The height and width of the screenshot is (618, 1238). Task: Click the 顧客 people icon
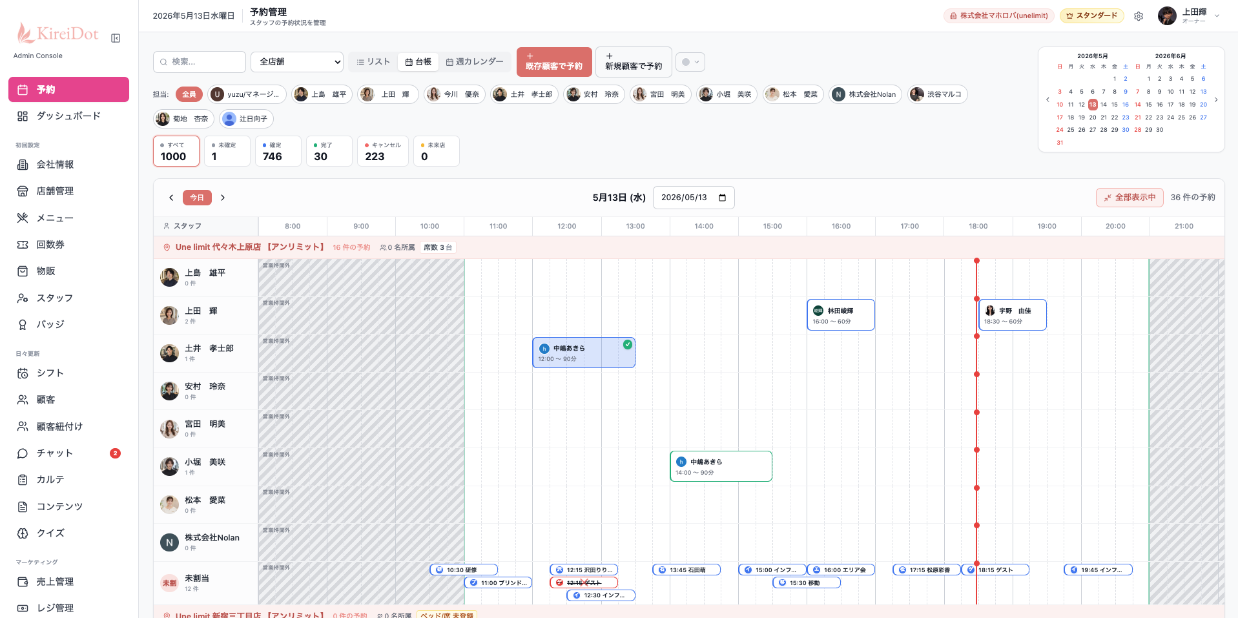pyautogui.click(x=23, y=400)
